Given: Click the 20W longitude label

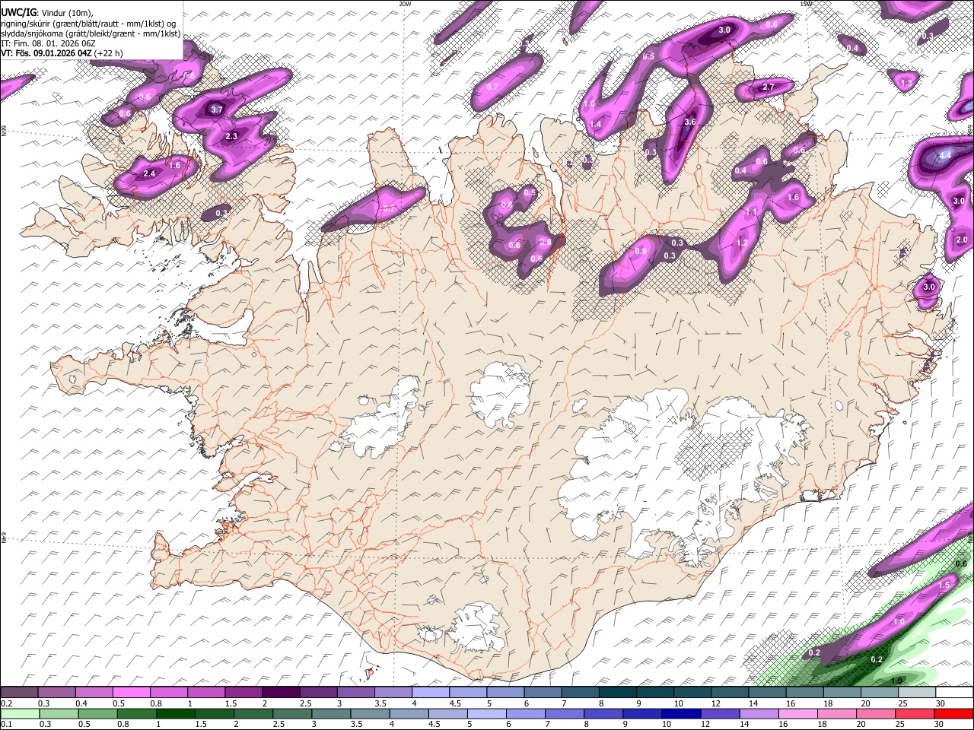Looking at the screenshot, I should (406, 3).
